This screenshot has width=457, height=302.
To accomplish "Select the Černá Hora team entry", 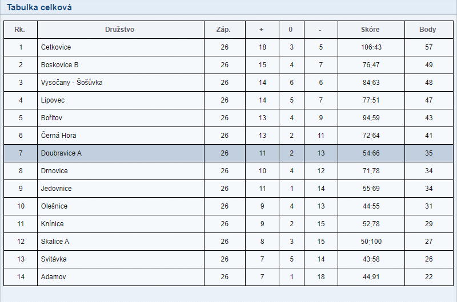I will coord(58,136).
